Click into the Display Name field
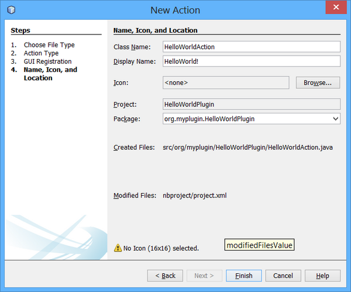This screenshot has height=292, width=351. click(x=252, y=61)
